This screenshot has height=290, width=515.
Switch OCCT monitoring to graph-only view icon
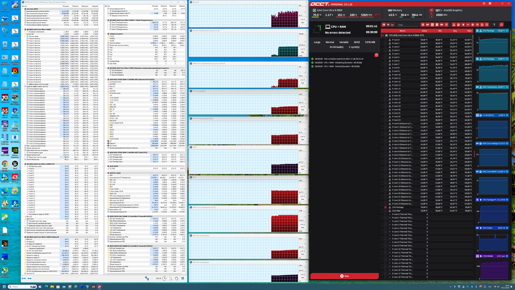[392, 25]
